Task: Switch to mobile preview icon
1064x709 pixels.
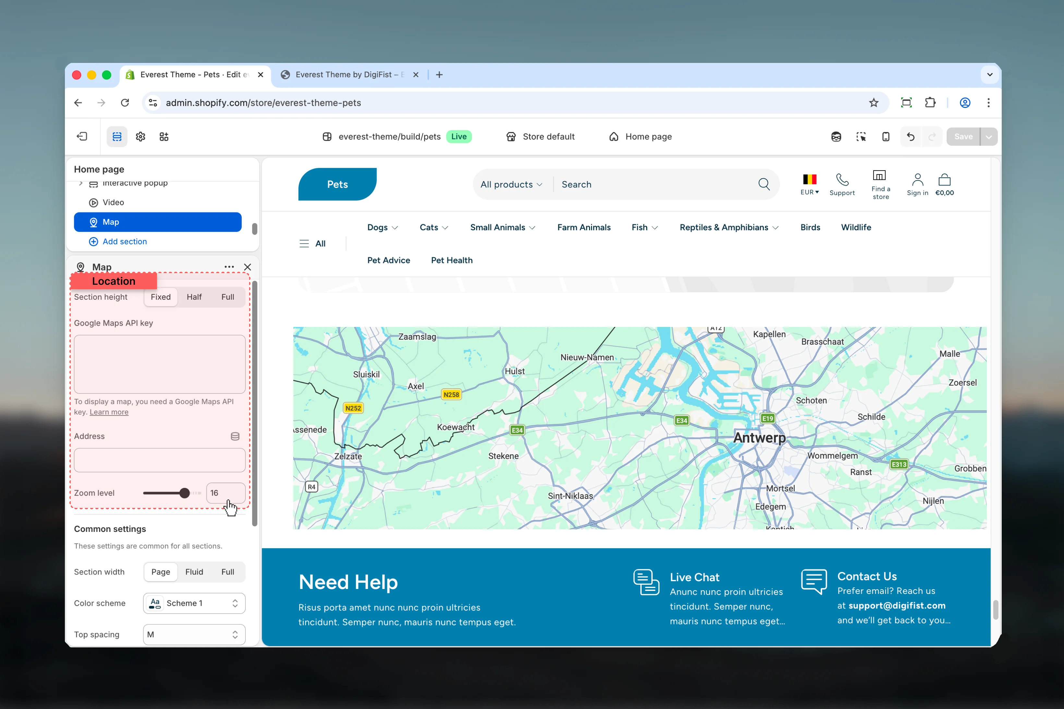Action: point(886,137)
